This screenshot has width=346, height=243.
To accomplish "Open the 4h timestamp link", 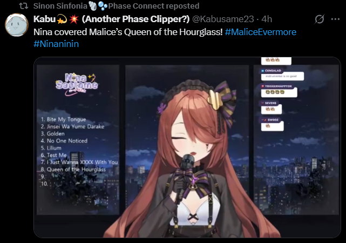I will 267,19.
